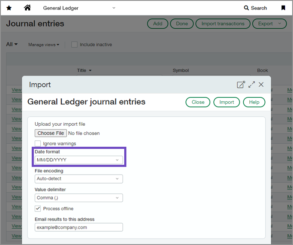The height and width of the screenshot is (245, 293).
Task: Pop out the Import dialog in new window
Action: pos(241,85)
